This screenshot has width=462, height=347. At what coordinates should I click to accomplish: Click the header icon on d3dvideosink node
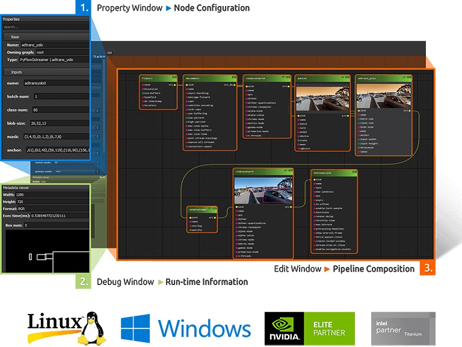click(354, 172)
